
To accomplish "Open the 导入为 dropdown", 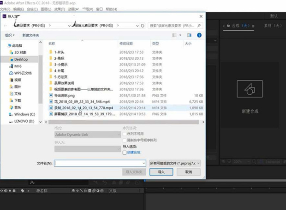I will coord(88,149).
